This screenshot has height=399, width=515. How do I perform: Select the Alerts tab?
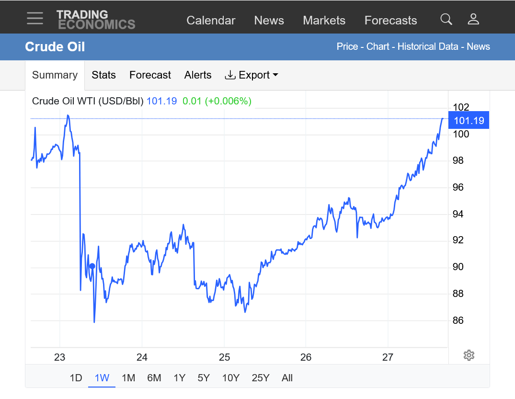[197, 75]
